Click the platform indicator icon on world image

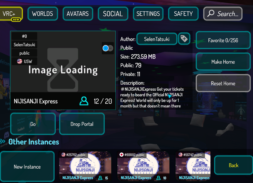point(108,48)
